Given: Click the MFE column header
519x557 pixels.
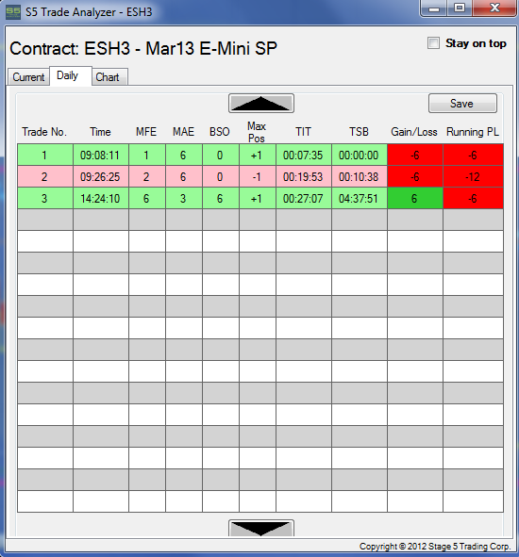Looking at the screenshot, I should (x=146, y=132).
